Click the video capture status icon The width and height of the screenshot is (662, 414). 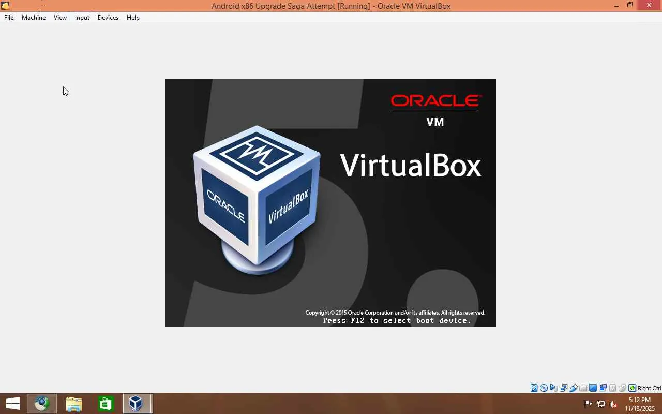(603, 388)
